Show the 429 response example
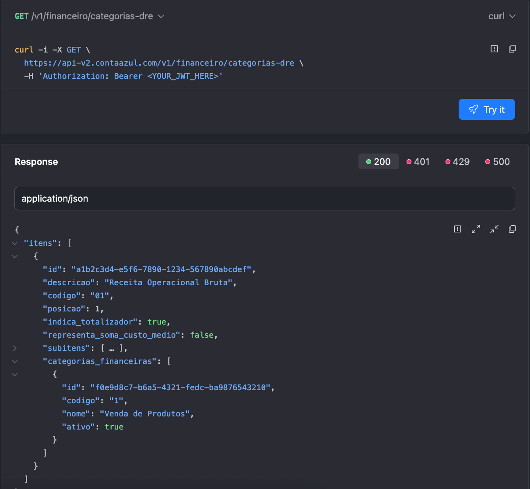530x489 pixels. point(457,162)
